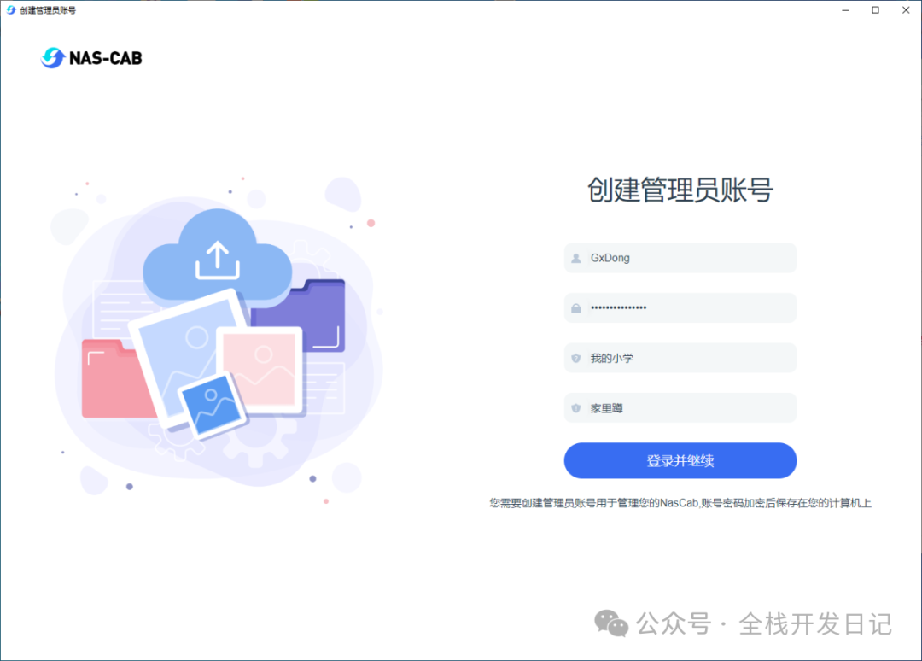Click the red folder in the illustration
Screen dimensions: 922x661
(x=114, y=379)
